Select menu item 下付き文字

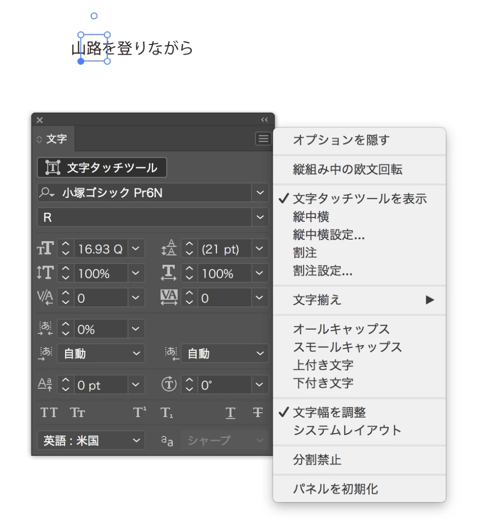point(359,383)
